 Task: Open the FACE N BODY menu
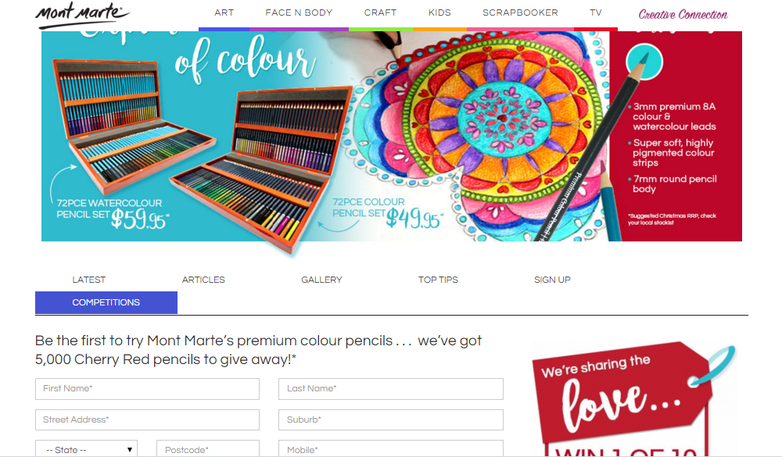click(x=299, y=13)
